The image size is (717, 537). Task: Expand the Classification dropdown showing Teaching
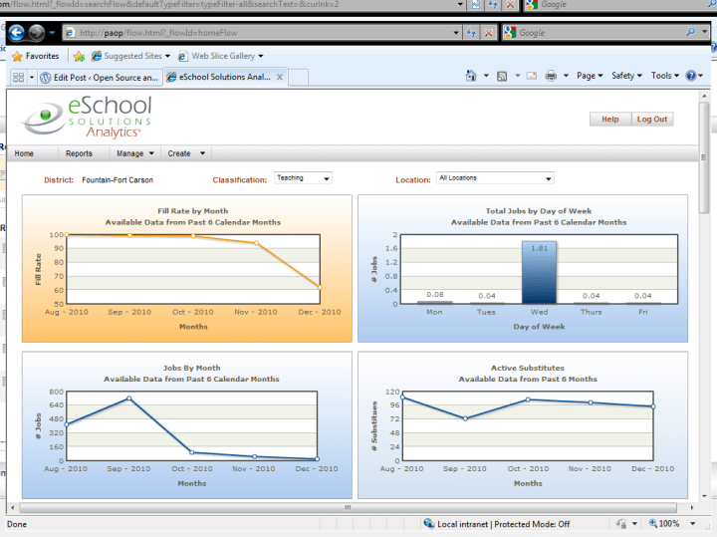point(303,178)
